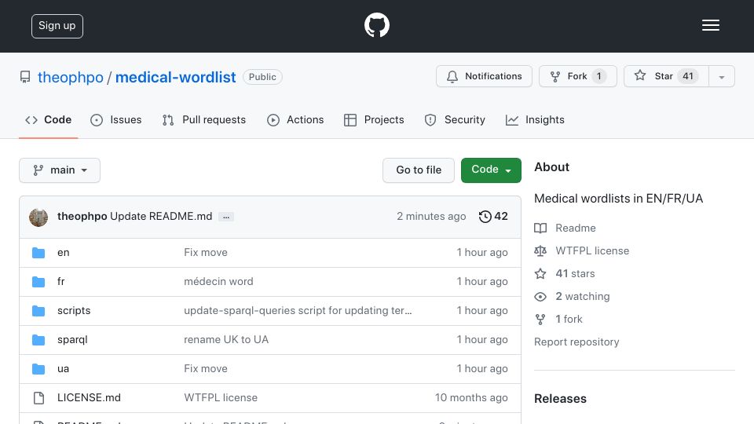Open the 1 fork link
This screenshot has height=424, width=754.
pyautogui.click(x=569, y=320)
